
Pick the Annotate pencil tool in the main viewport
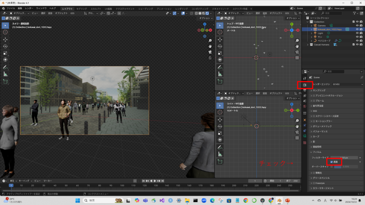click(x=5, y=67)
